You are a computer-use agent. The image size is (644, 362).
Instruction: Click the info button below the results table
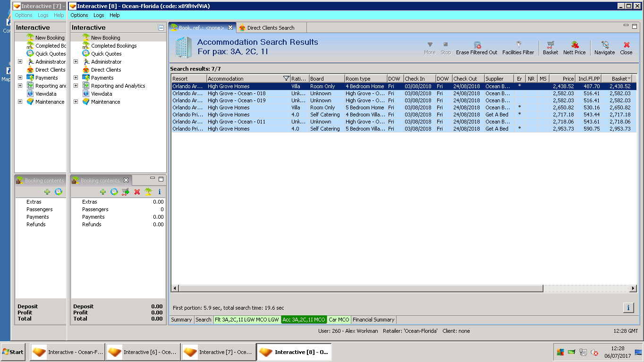coord(628,308)
